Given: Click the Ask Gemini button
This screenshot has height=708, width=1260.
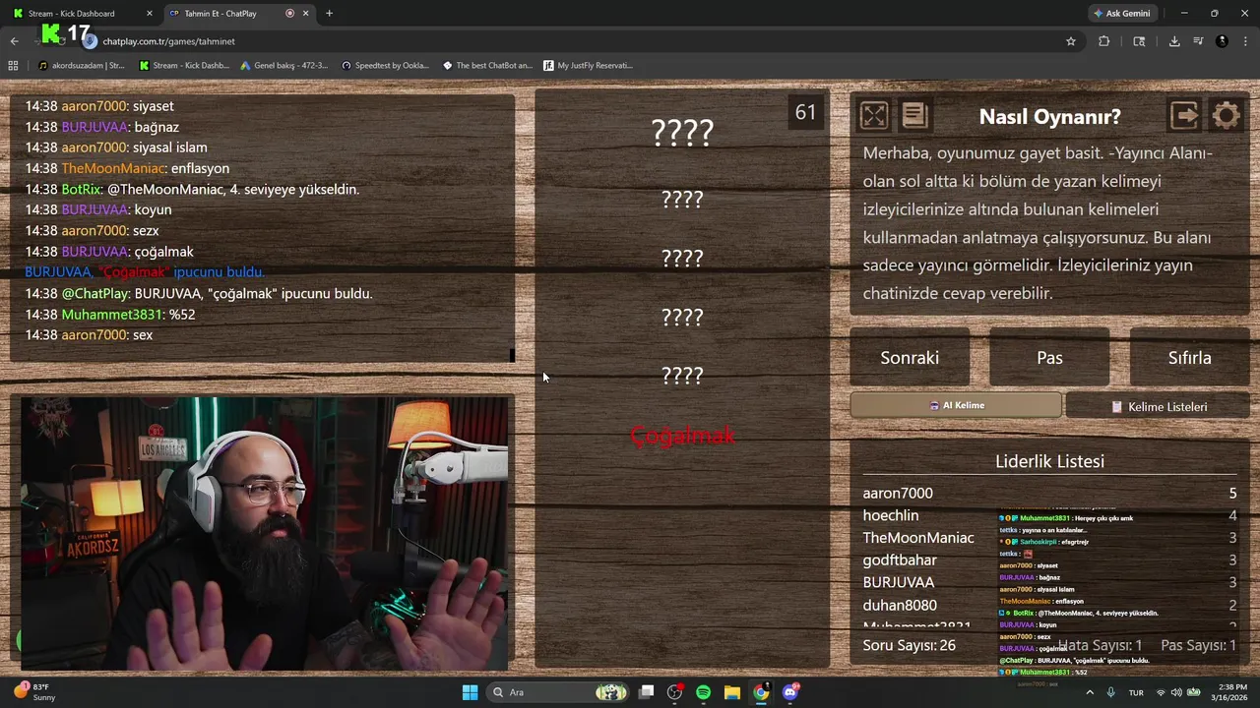Looking at the screenshot, I should [1121, 14].
